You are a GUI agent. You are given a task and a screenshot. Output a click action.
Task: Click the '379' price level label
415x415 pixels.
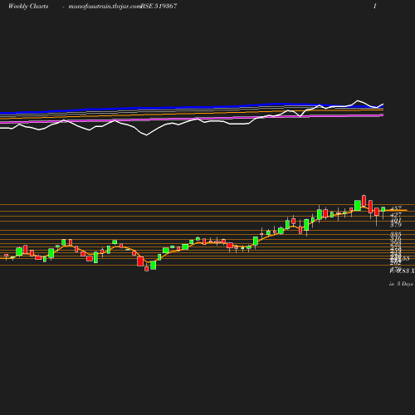point(396,225)
